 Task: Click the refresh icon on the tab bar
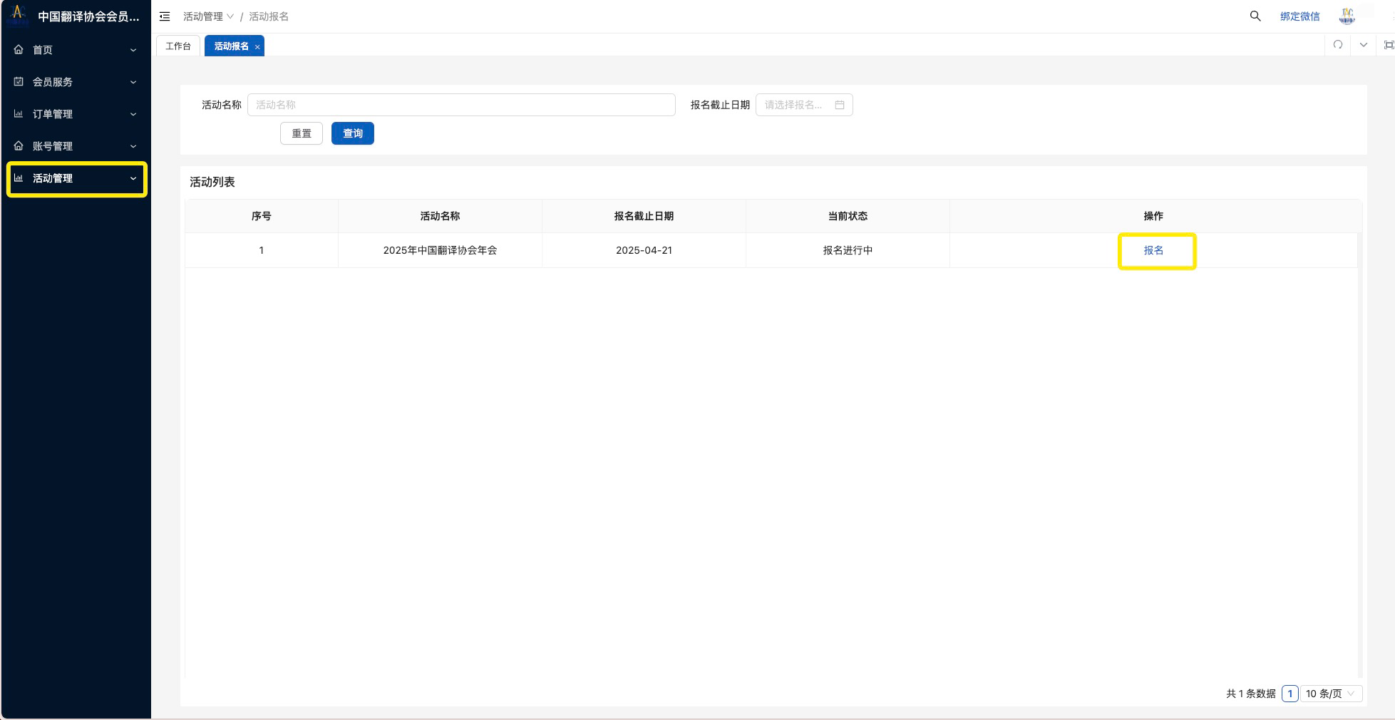tap(1338, 45)
